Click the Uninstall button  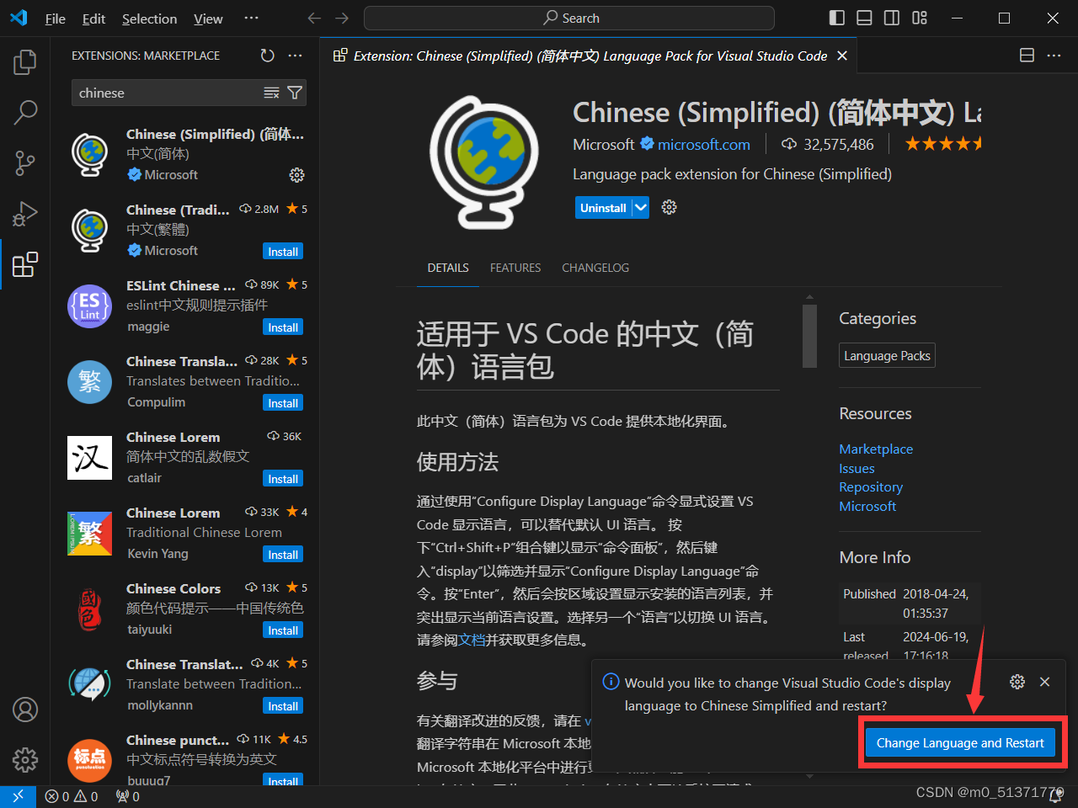(604, 207)
